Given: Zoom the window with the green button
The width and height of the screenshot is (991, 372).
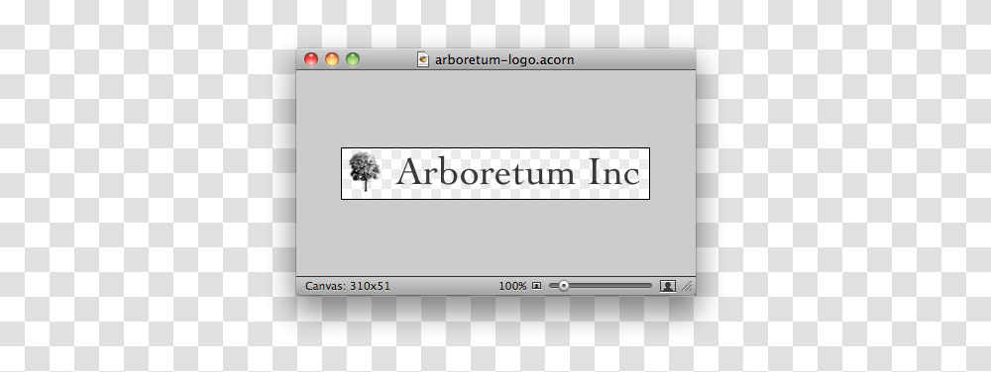Looking at the screenshot, I should tap(353, 59).
